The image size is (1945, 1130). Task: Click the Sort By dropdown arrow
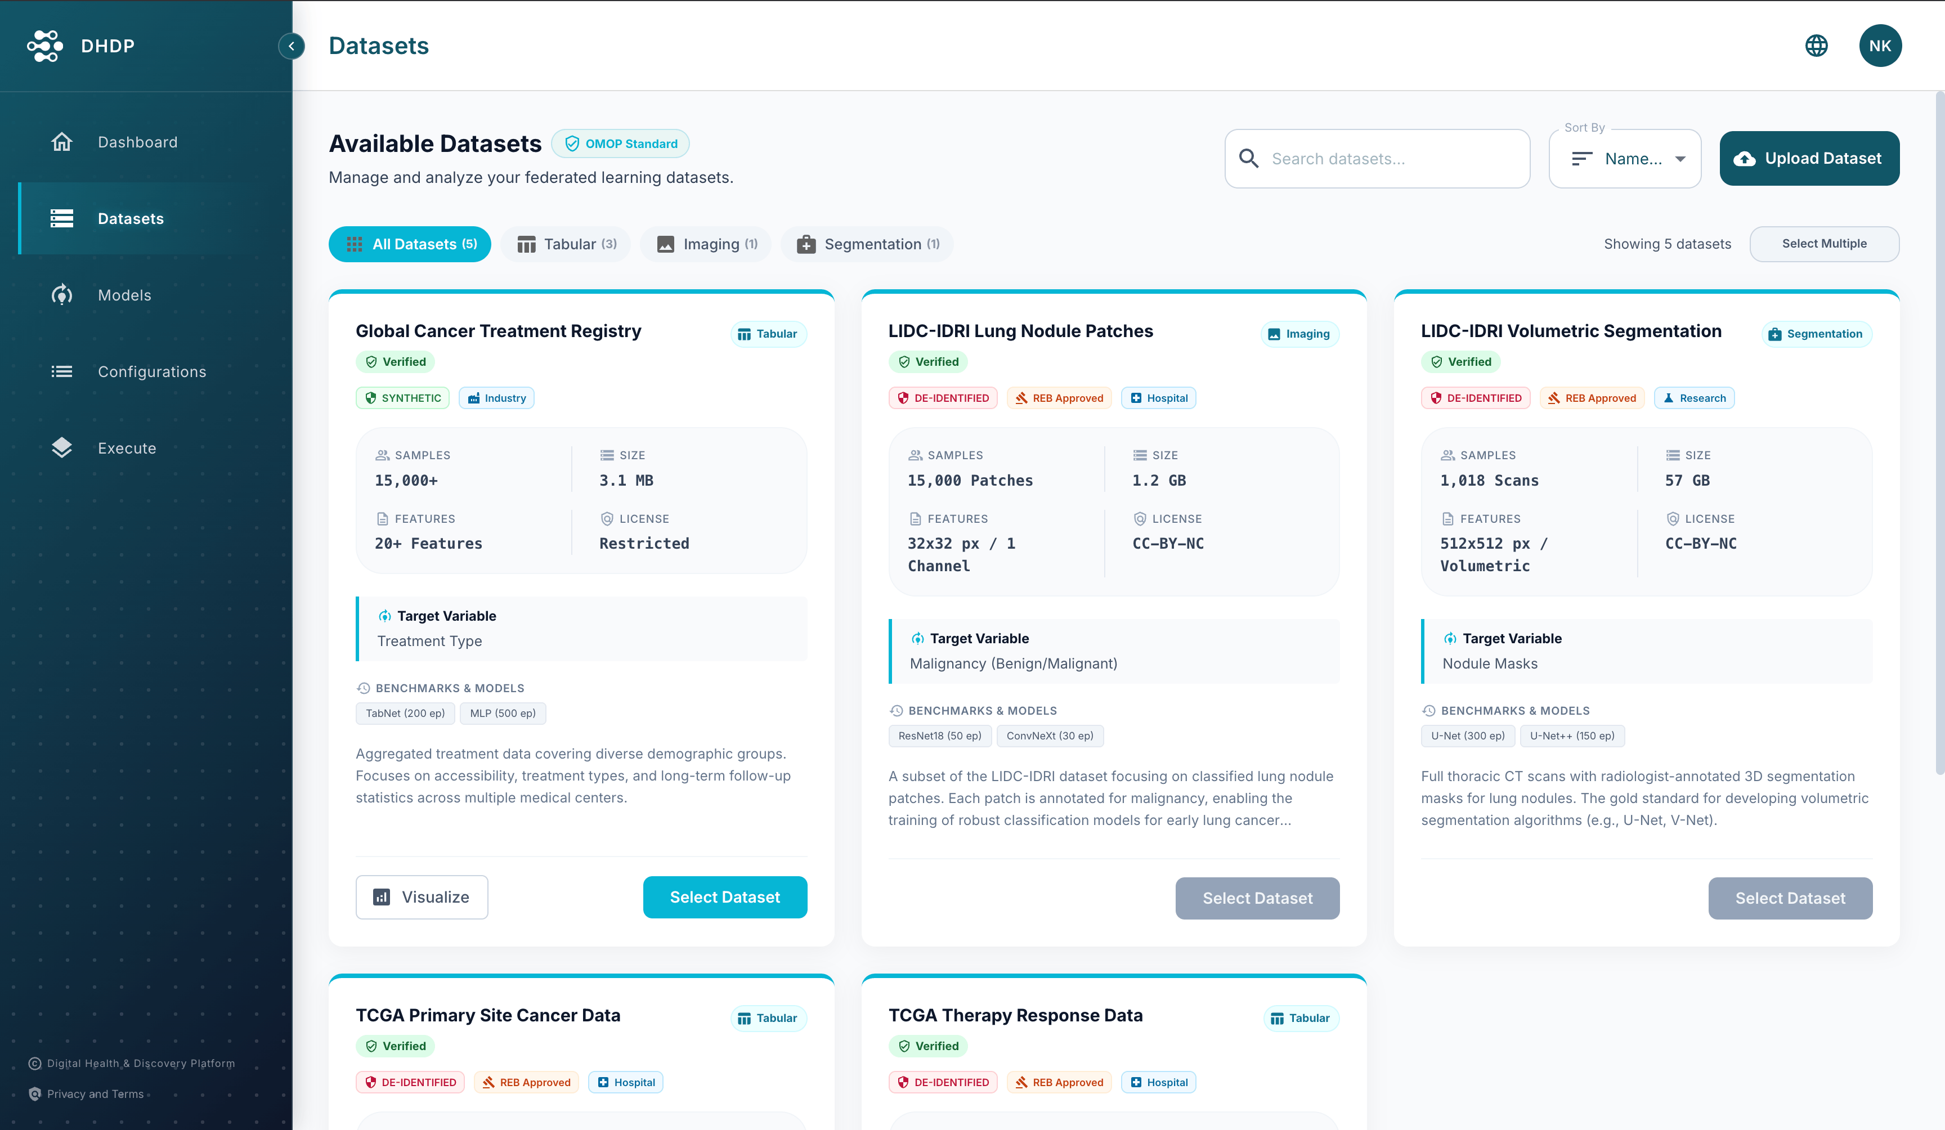(1679, 159)
